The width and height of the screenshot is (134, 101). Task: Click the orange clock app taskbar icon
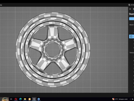[x=30, y=99]
